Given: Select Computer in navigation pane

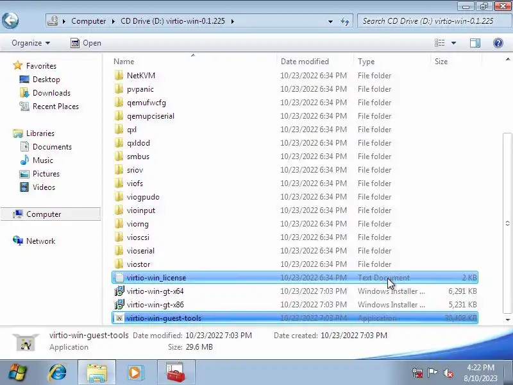Looking at the screenshot, I should coord(51,214).
